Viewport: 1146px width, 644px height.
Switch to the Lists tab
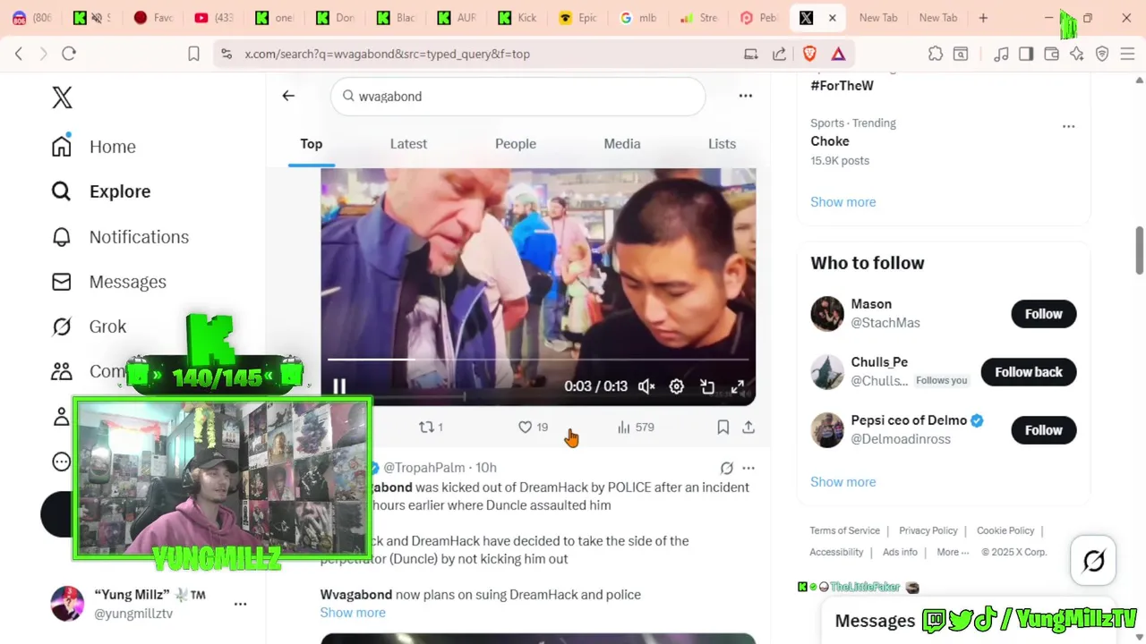(x=723, y=144)
